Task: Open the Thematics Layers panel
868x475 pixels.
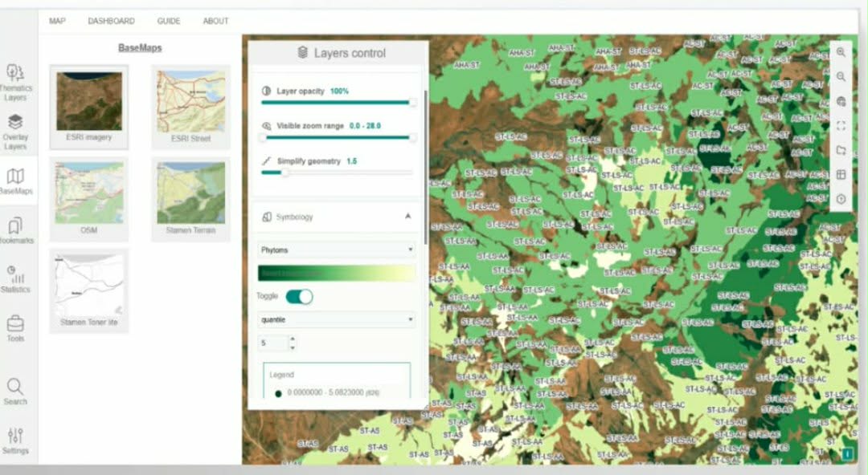Action: coord(15,81)
